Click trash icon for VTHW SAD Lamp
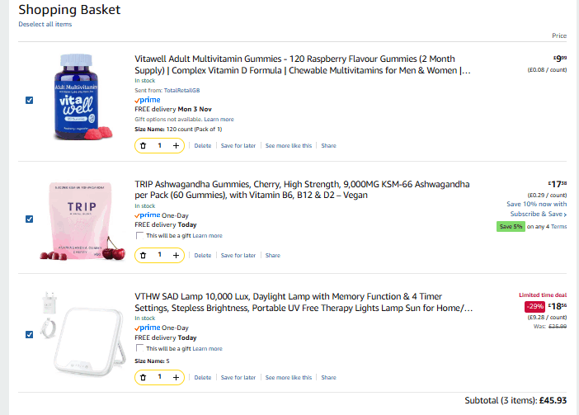Viewport: 579px width, 415px height. tap(144, 377)
